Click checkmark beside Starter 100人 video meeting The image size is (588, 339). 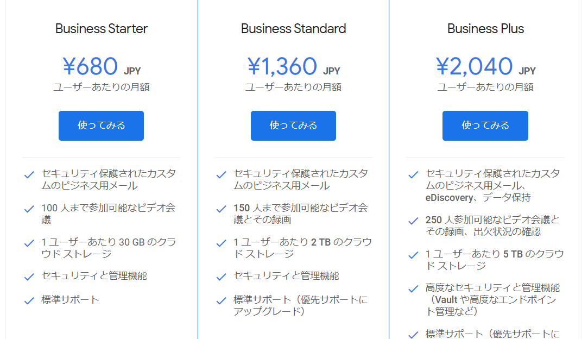point(29,209)
